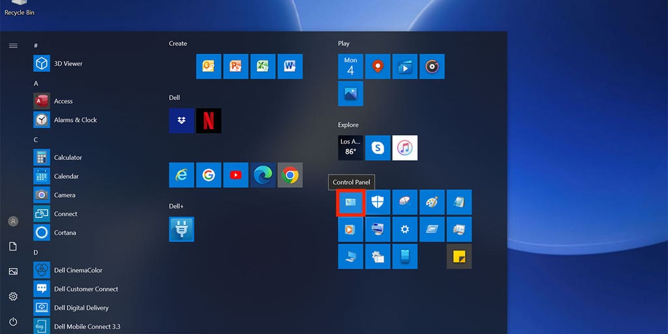This screenshot has width=668, height=334.
Task: Launch the Photos tile
Action: tap(350, 94)
